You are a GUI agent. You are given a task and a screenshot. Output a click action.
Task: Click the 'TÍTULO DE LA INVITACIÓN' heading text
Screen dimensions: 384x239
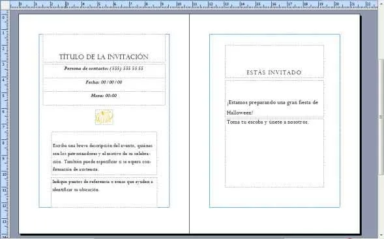(104, 57)
